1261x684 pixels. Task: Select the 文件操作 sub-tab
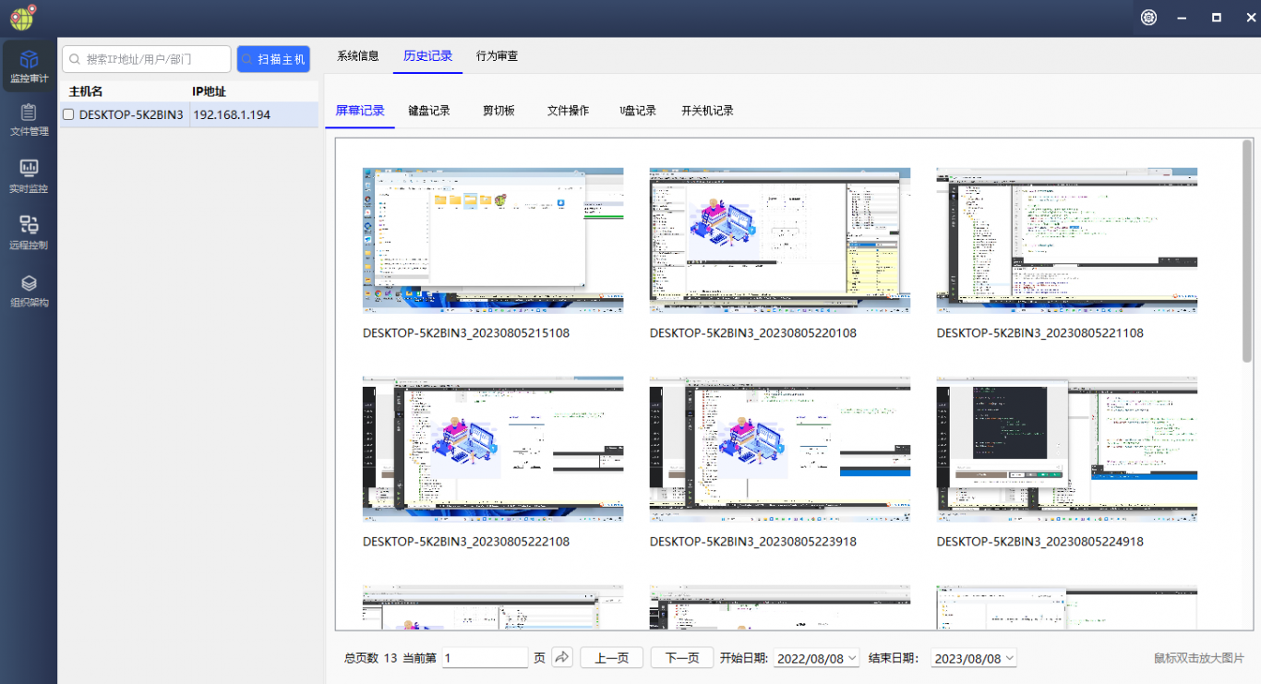(x=568, y=111)
